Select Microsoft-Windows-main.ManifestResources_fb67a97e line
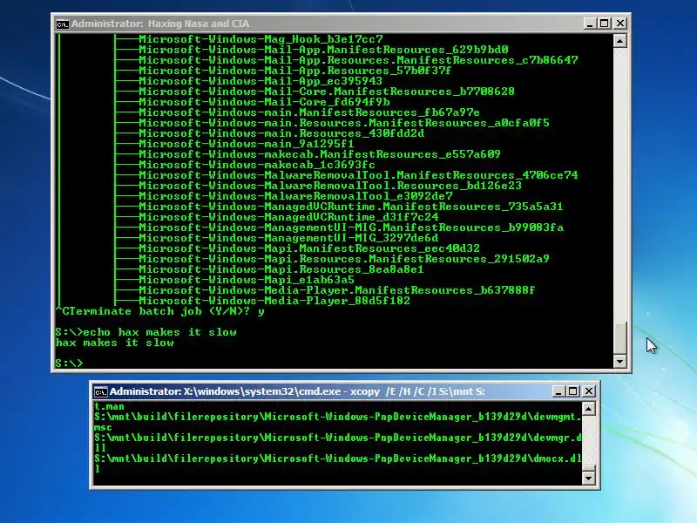The width and height of the screenshot is (697, 523). click(309, 112)
